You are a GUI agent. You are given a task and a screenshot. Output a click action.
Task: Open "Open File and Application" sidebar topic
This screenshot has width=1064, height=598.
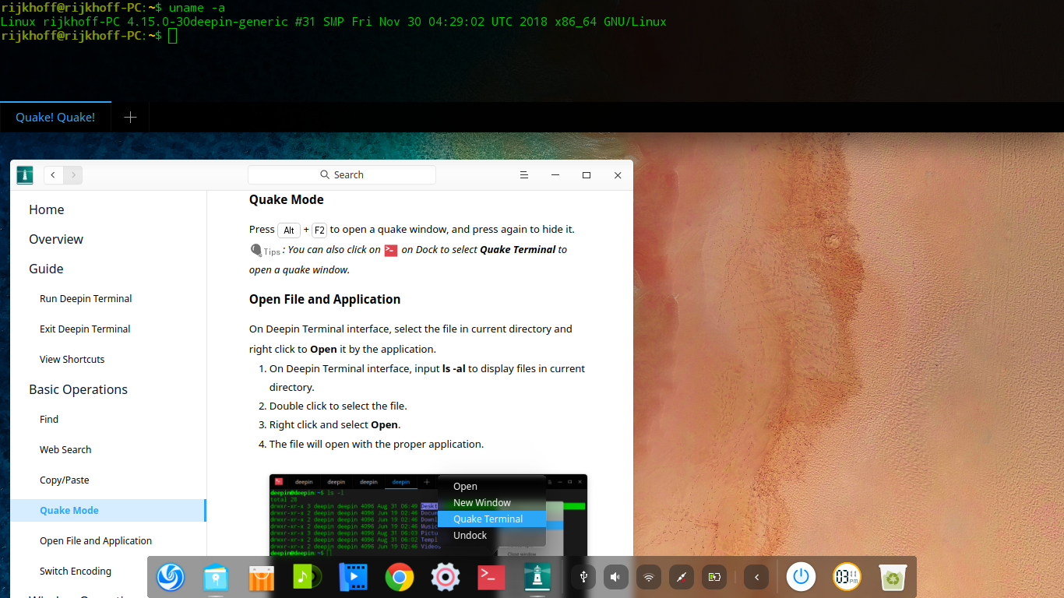(x=96, y=541)
